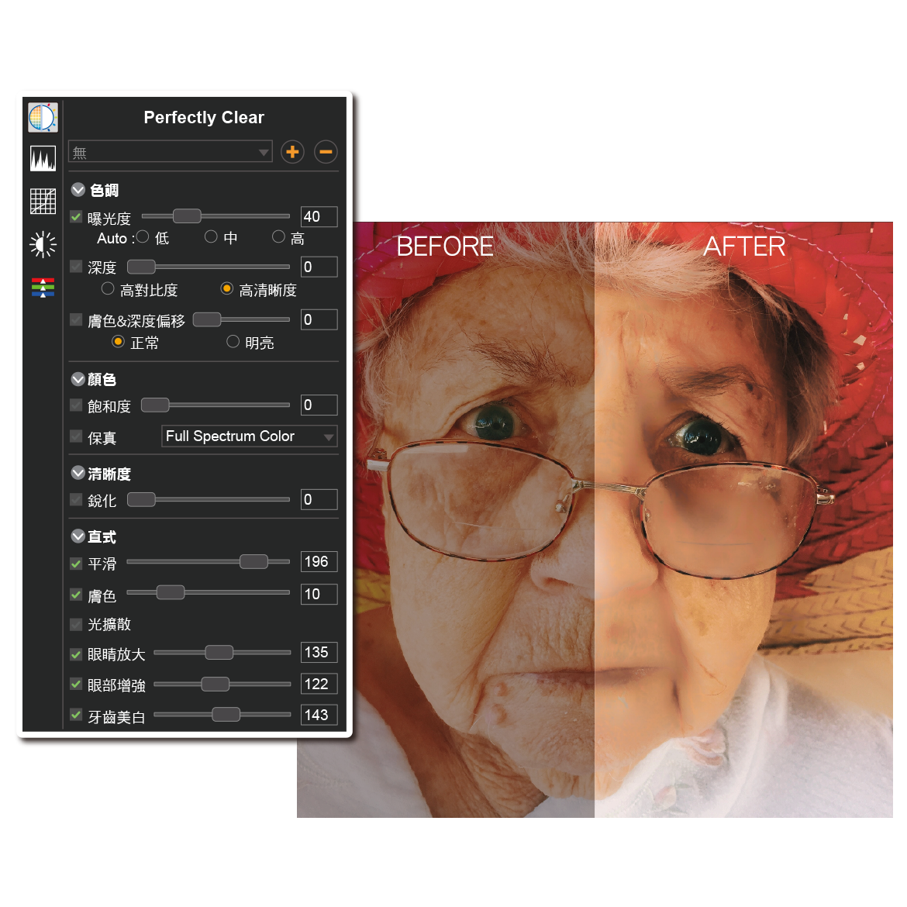Collapse the 清晰度 section

78,473
